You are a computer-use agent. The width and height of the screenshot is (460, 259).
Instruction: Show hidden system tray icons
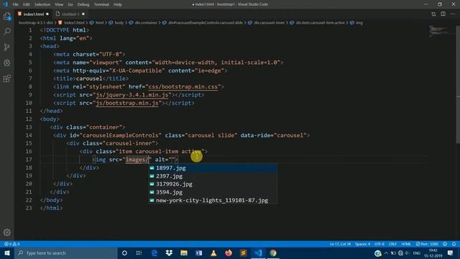[x=386, y=253]
